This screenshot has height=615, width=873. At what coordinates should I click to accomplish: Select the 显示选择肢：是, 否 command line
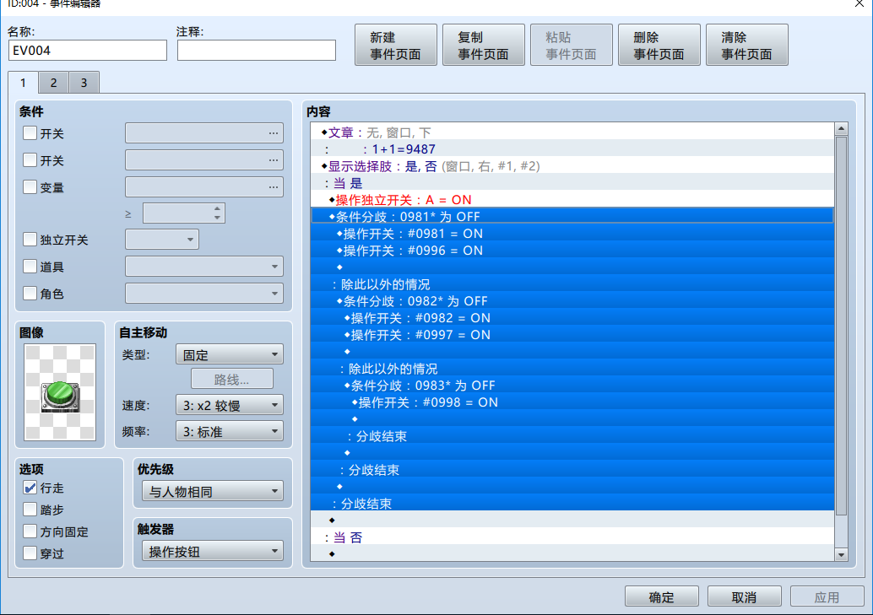[572, 166]
